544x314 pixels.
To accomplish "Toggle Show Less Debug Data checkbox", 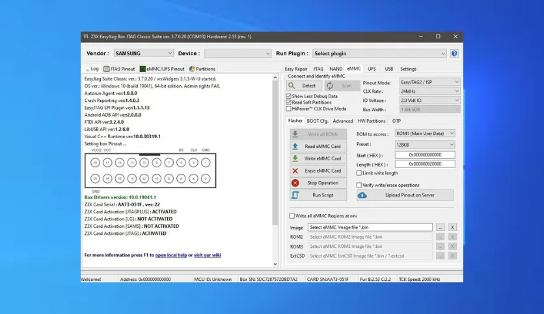I will coord(288,96).
